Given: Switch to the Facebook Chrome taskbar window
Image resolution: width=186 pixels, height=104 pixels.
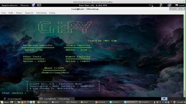Looking at the screenshot, I should [101, 102].
